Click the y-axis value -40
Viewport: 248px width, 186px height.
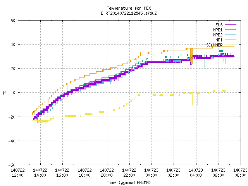[12, 141]
